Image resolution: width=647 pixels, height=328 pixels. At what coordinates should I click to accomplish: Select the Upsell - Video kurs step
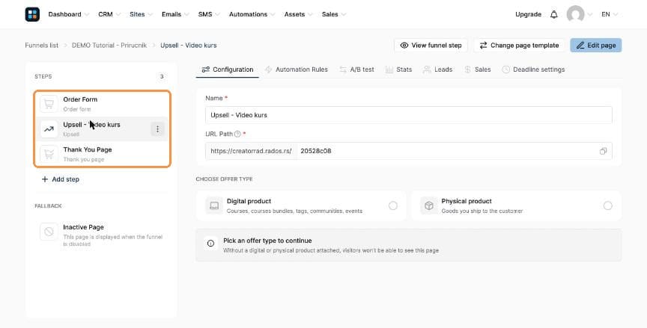point(102,129)
